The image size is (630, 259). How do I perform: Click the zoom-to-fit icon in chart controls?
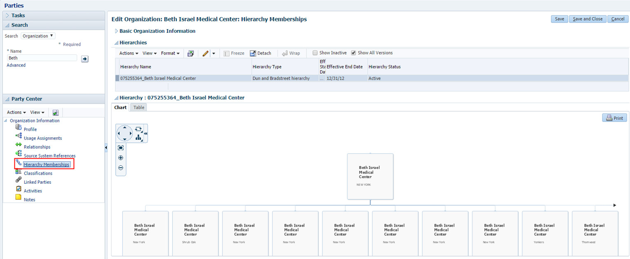coord(121,148)
